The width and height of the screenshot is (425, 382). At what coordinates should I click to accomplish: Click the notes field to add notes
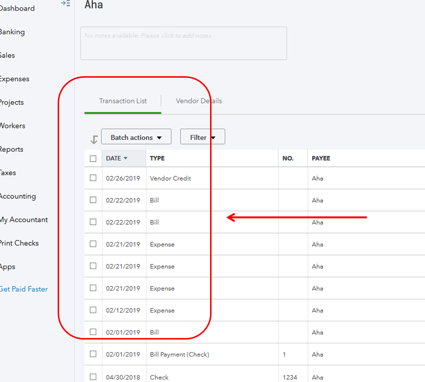point(183,43)
